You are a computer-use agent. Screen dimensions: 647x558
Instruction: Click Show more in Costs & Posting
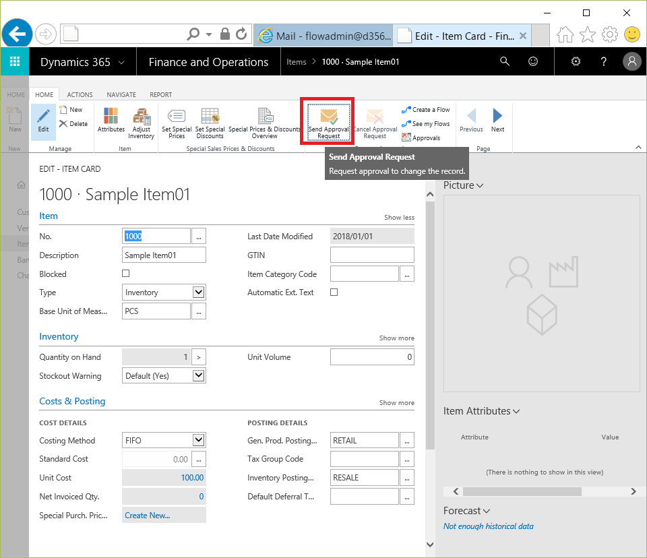click(396, 403)
